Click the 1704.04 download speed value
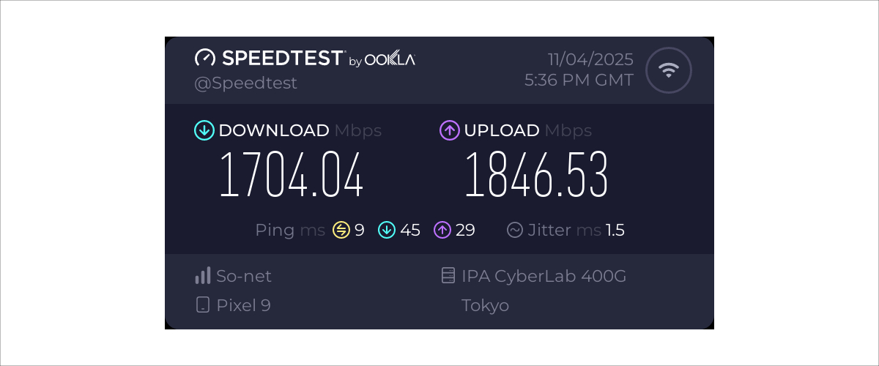The image size is (879, 366). [x=292, y=176]
